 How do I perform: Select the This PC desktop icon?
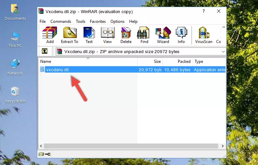pos(15,40)
